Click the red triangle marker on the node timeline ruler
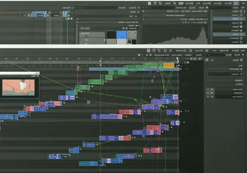Screen dimensions: 247x173 click(x=78, y=67)
